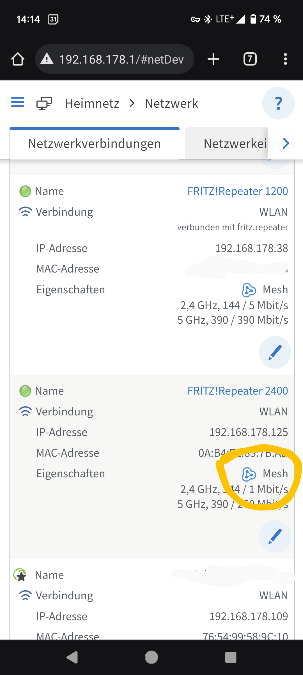Image resolution: width=303 pixels, height=675 pixels.
Task: Tap the Heimnetz network devices icon
Action: (x=44, y=103)
